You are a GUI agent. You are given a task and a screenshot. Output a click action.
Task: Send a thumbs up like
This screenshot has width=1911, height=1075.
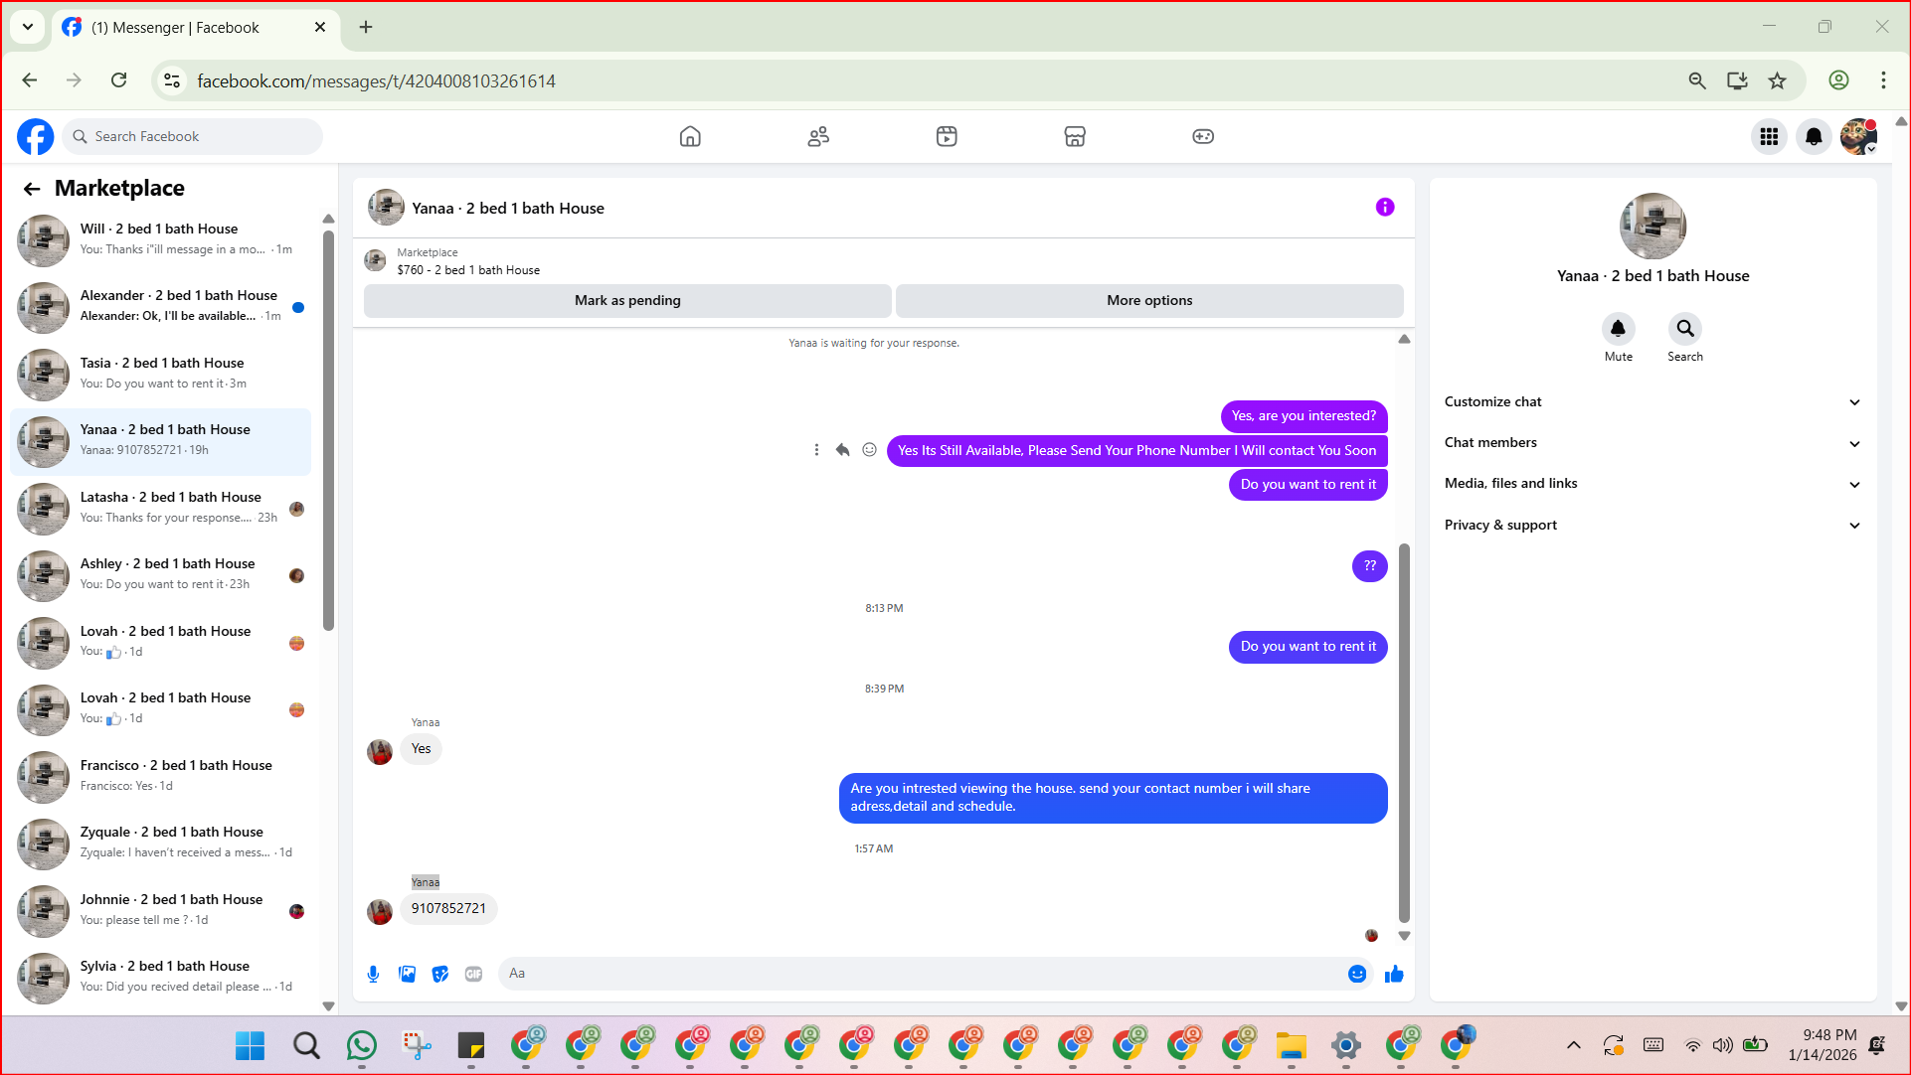tap(1394, 974)
